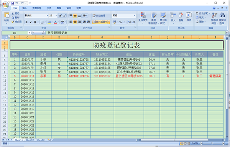Screen dimensions: 230x147
Task: Click the Name Box showing B2
Action: (15, 33)
